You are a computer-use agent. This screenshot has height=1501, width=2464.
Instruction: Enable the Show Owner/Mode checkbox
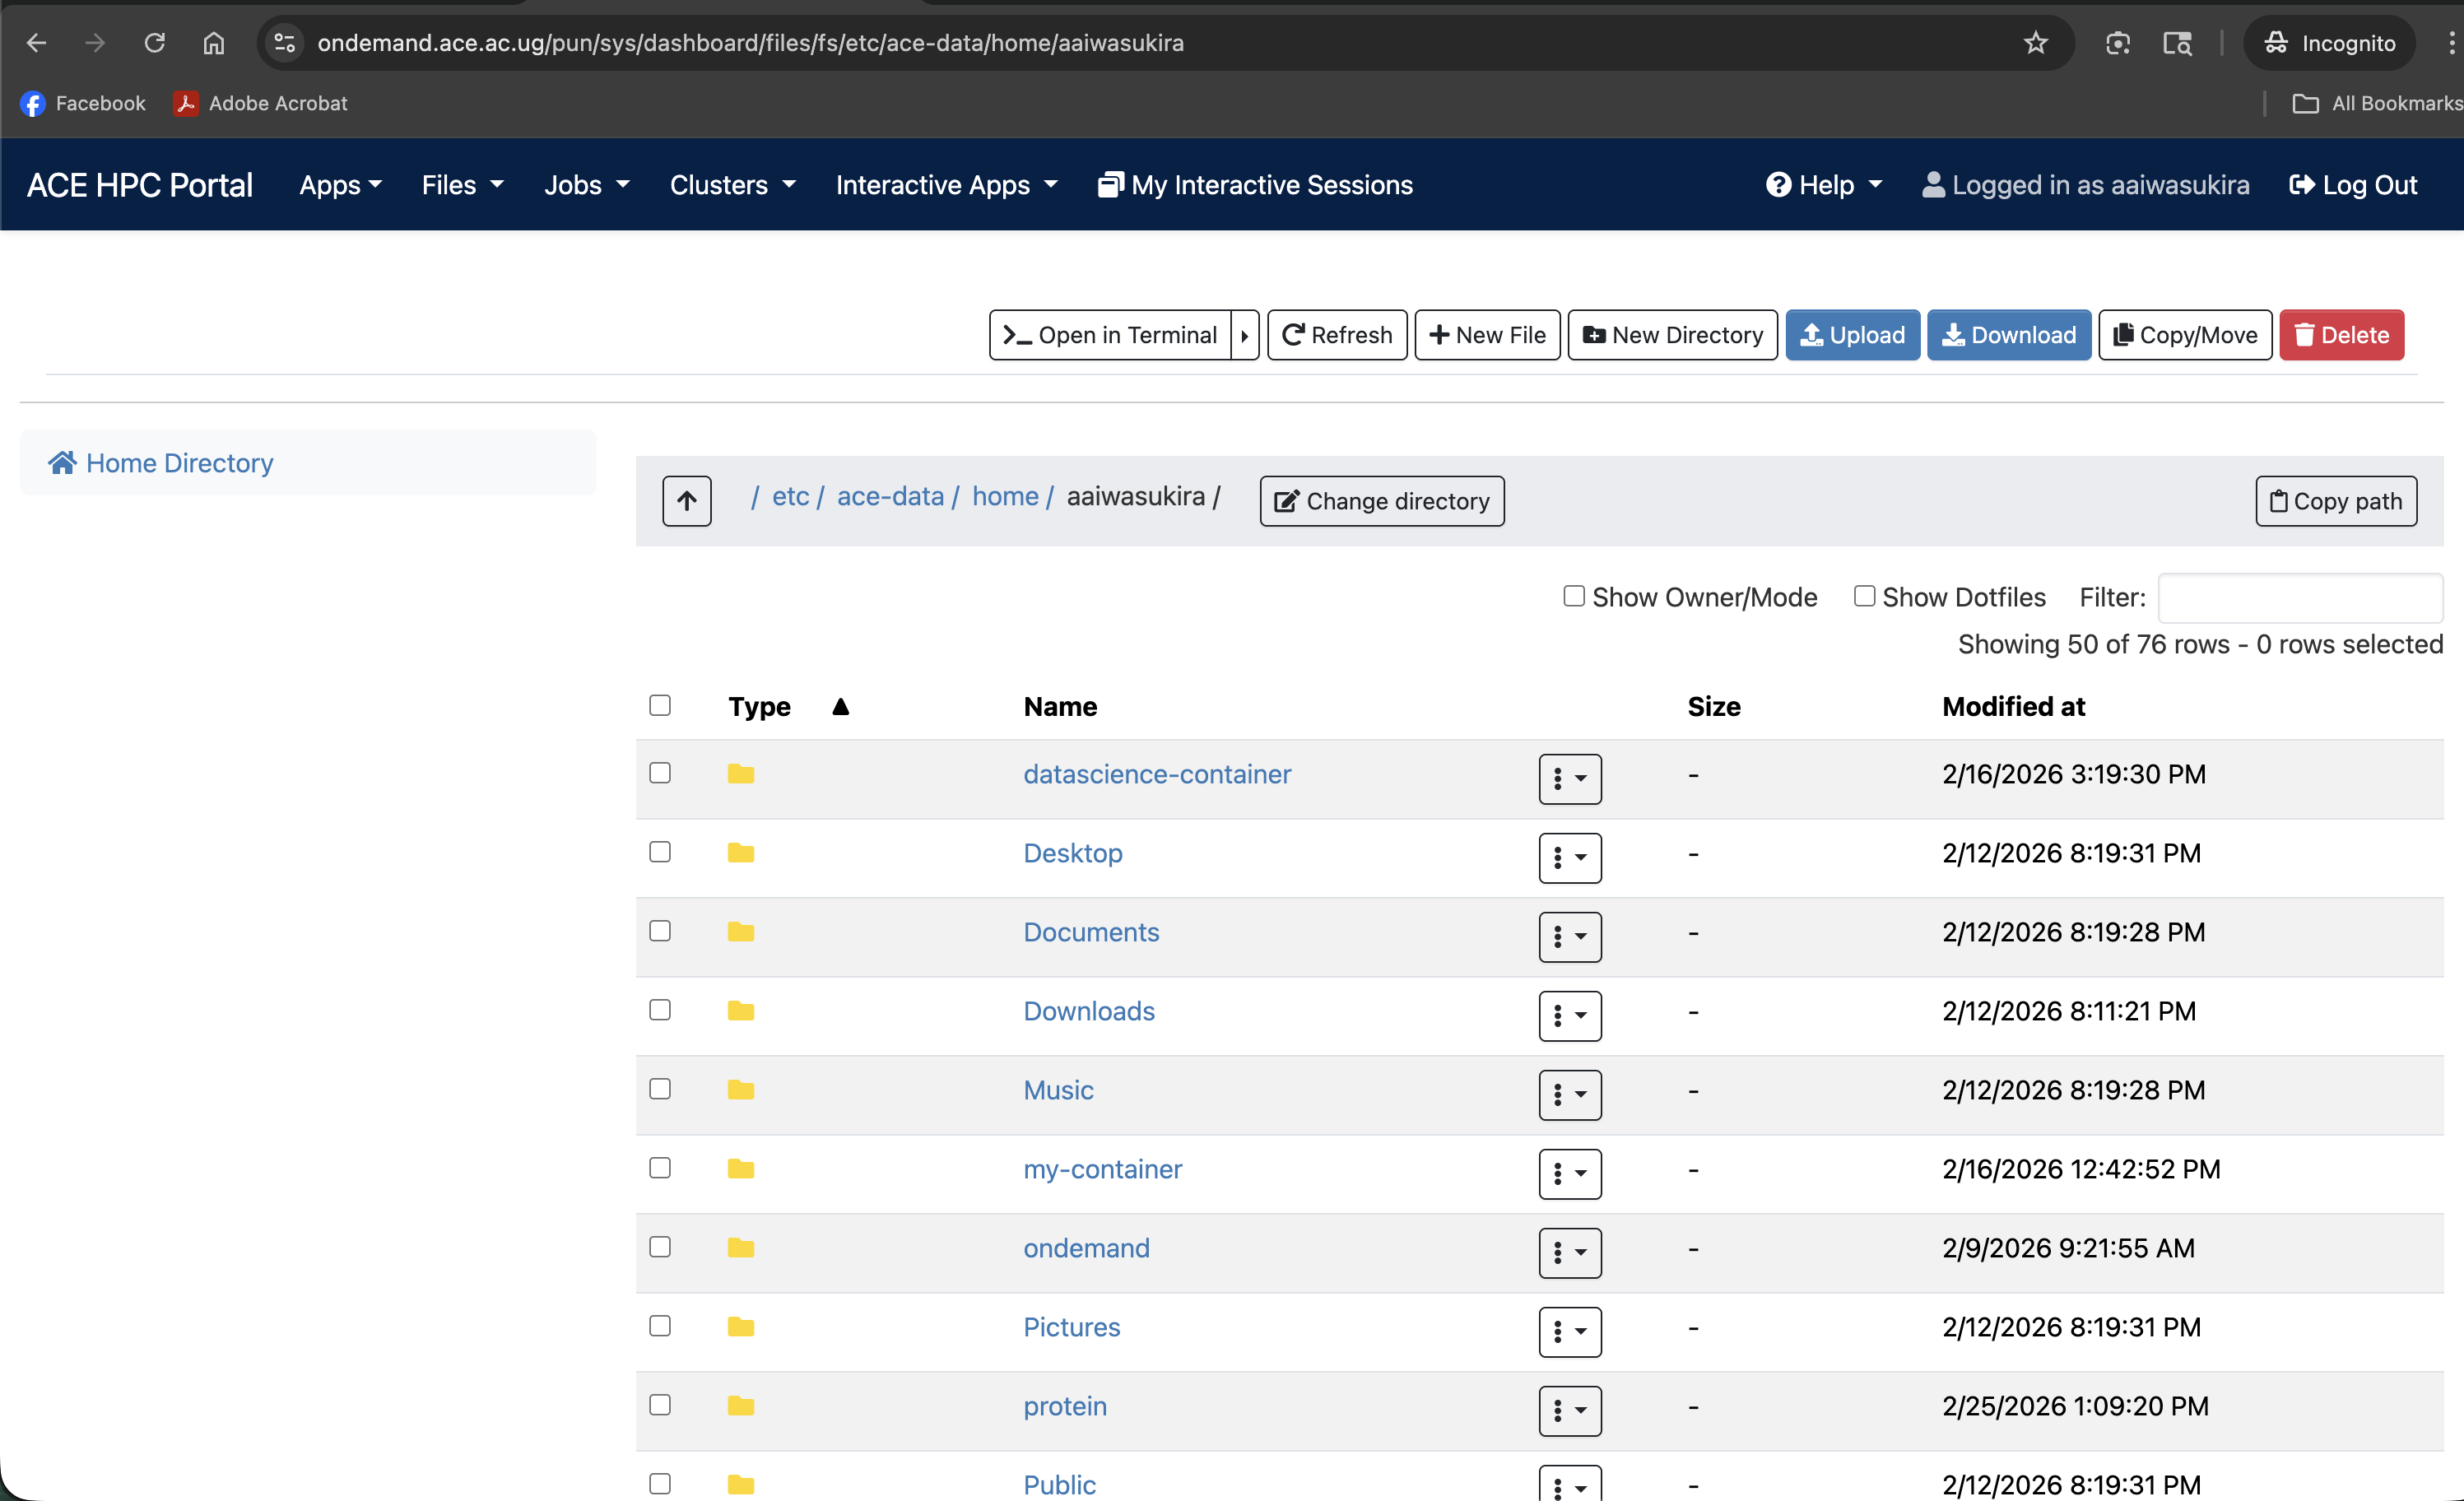(x=1573, y=596)
